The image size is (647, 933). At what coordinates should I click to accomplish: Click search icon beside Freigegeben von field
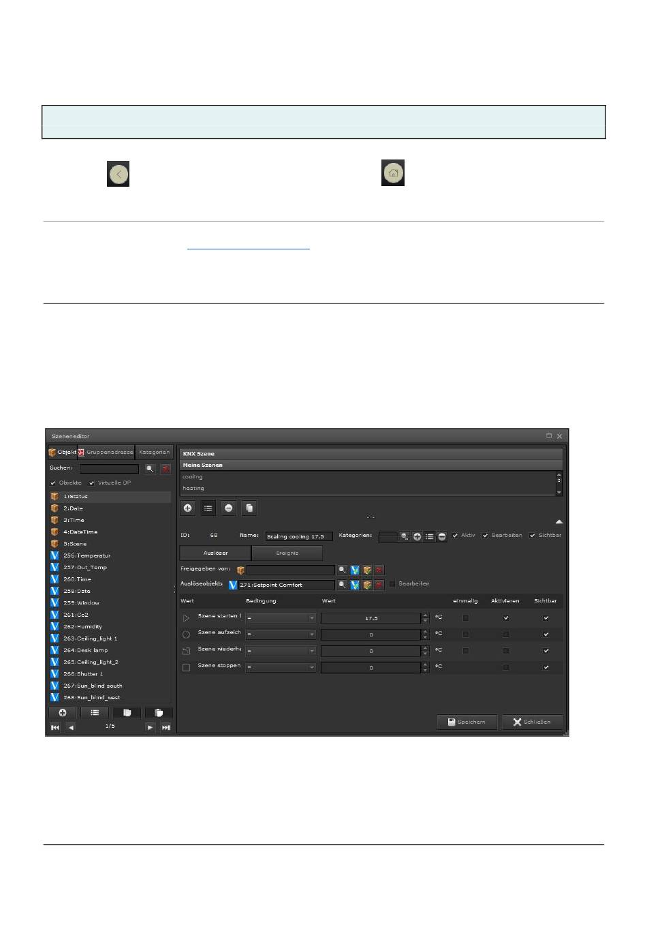(343, 570)
